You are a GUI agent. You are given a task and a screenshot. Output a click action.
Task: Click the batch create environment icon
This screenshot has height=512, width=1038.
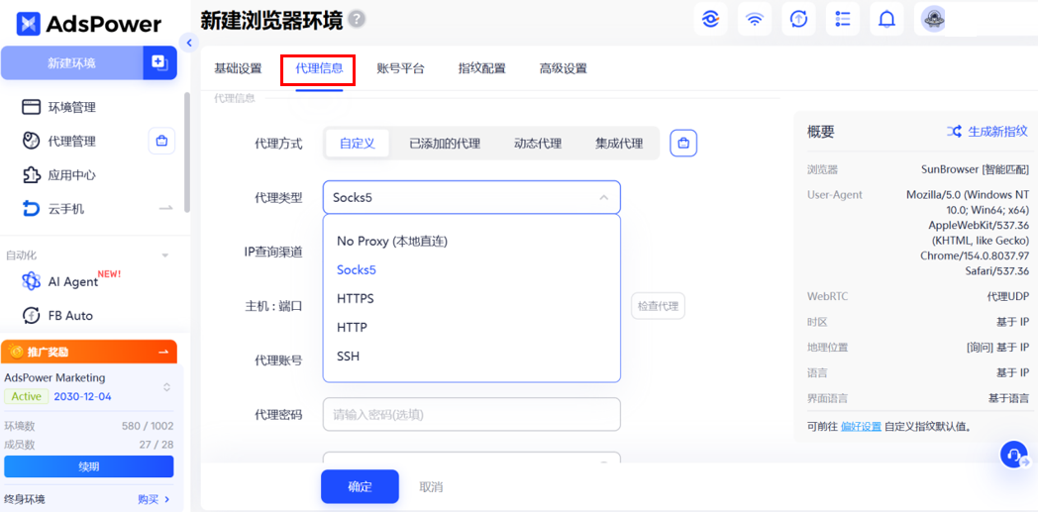click(159, 62)
